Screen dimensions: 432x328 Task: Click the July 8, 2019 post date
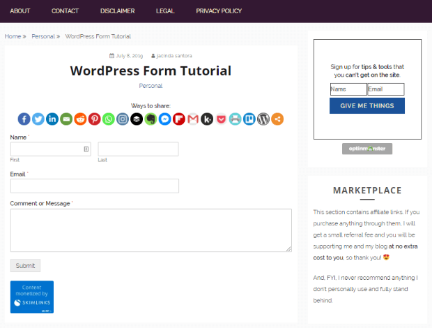click(x=129, y=56)
